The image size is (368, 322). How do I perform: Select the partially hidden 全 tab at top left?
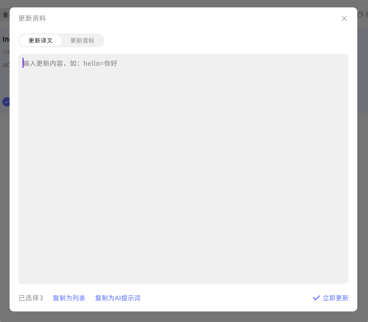(5, 15)
